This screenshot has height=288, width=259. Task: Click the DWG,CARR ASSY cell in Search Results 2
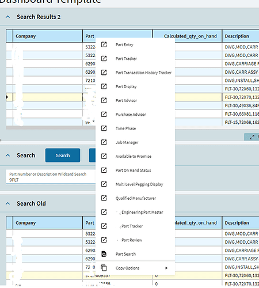coord(241,72)
